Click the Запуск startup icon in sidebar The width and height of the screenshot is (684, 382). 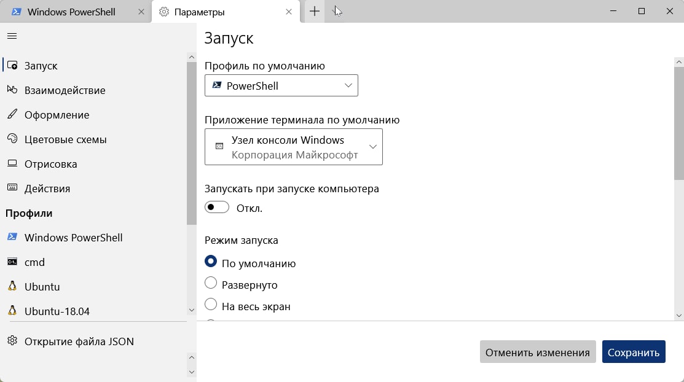[12, 66]
